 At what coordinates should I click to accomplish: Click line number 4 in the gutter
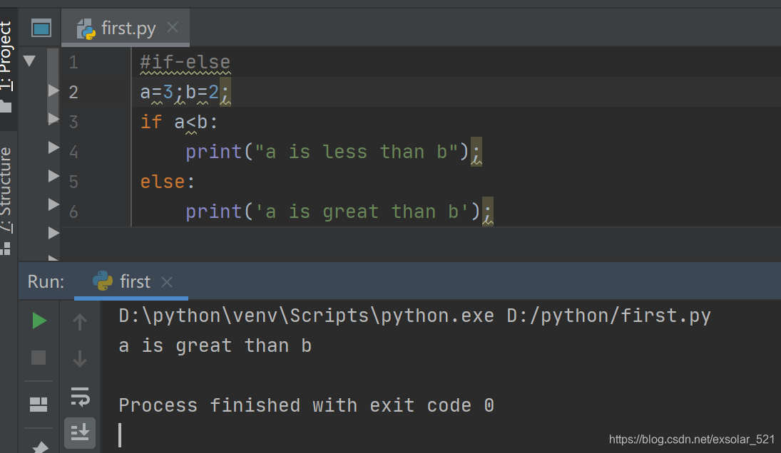(73, 152)
